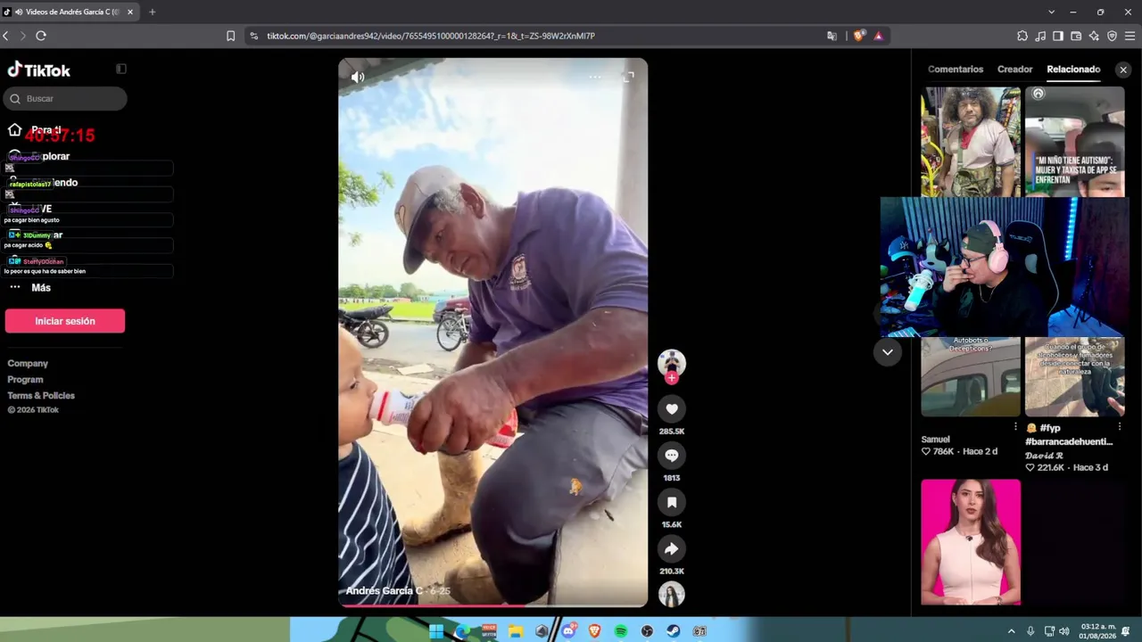Viewport: 1142px width, 642px height.
Task: Open the Terms & Policies link
Action: (41, 396)
